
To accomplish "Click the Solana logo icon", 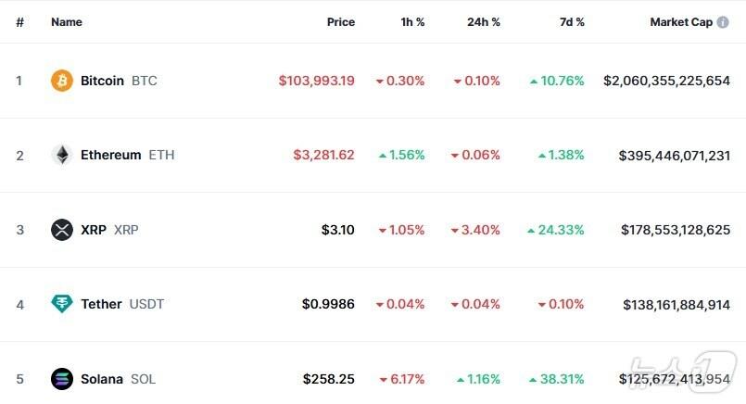I will [62, 379].
